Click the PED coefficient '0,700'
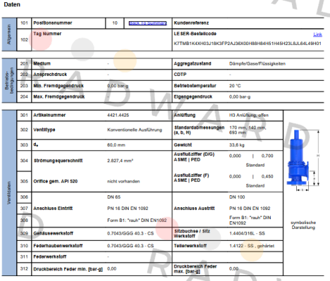 (x=267, y=156)
